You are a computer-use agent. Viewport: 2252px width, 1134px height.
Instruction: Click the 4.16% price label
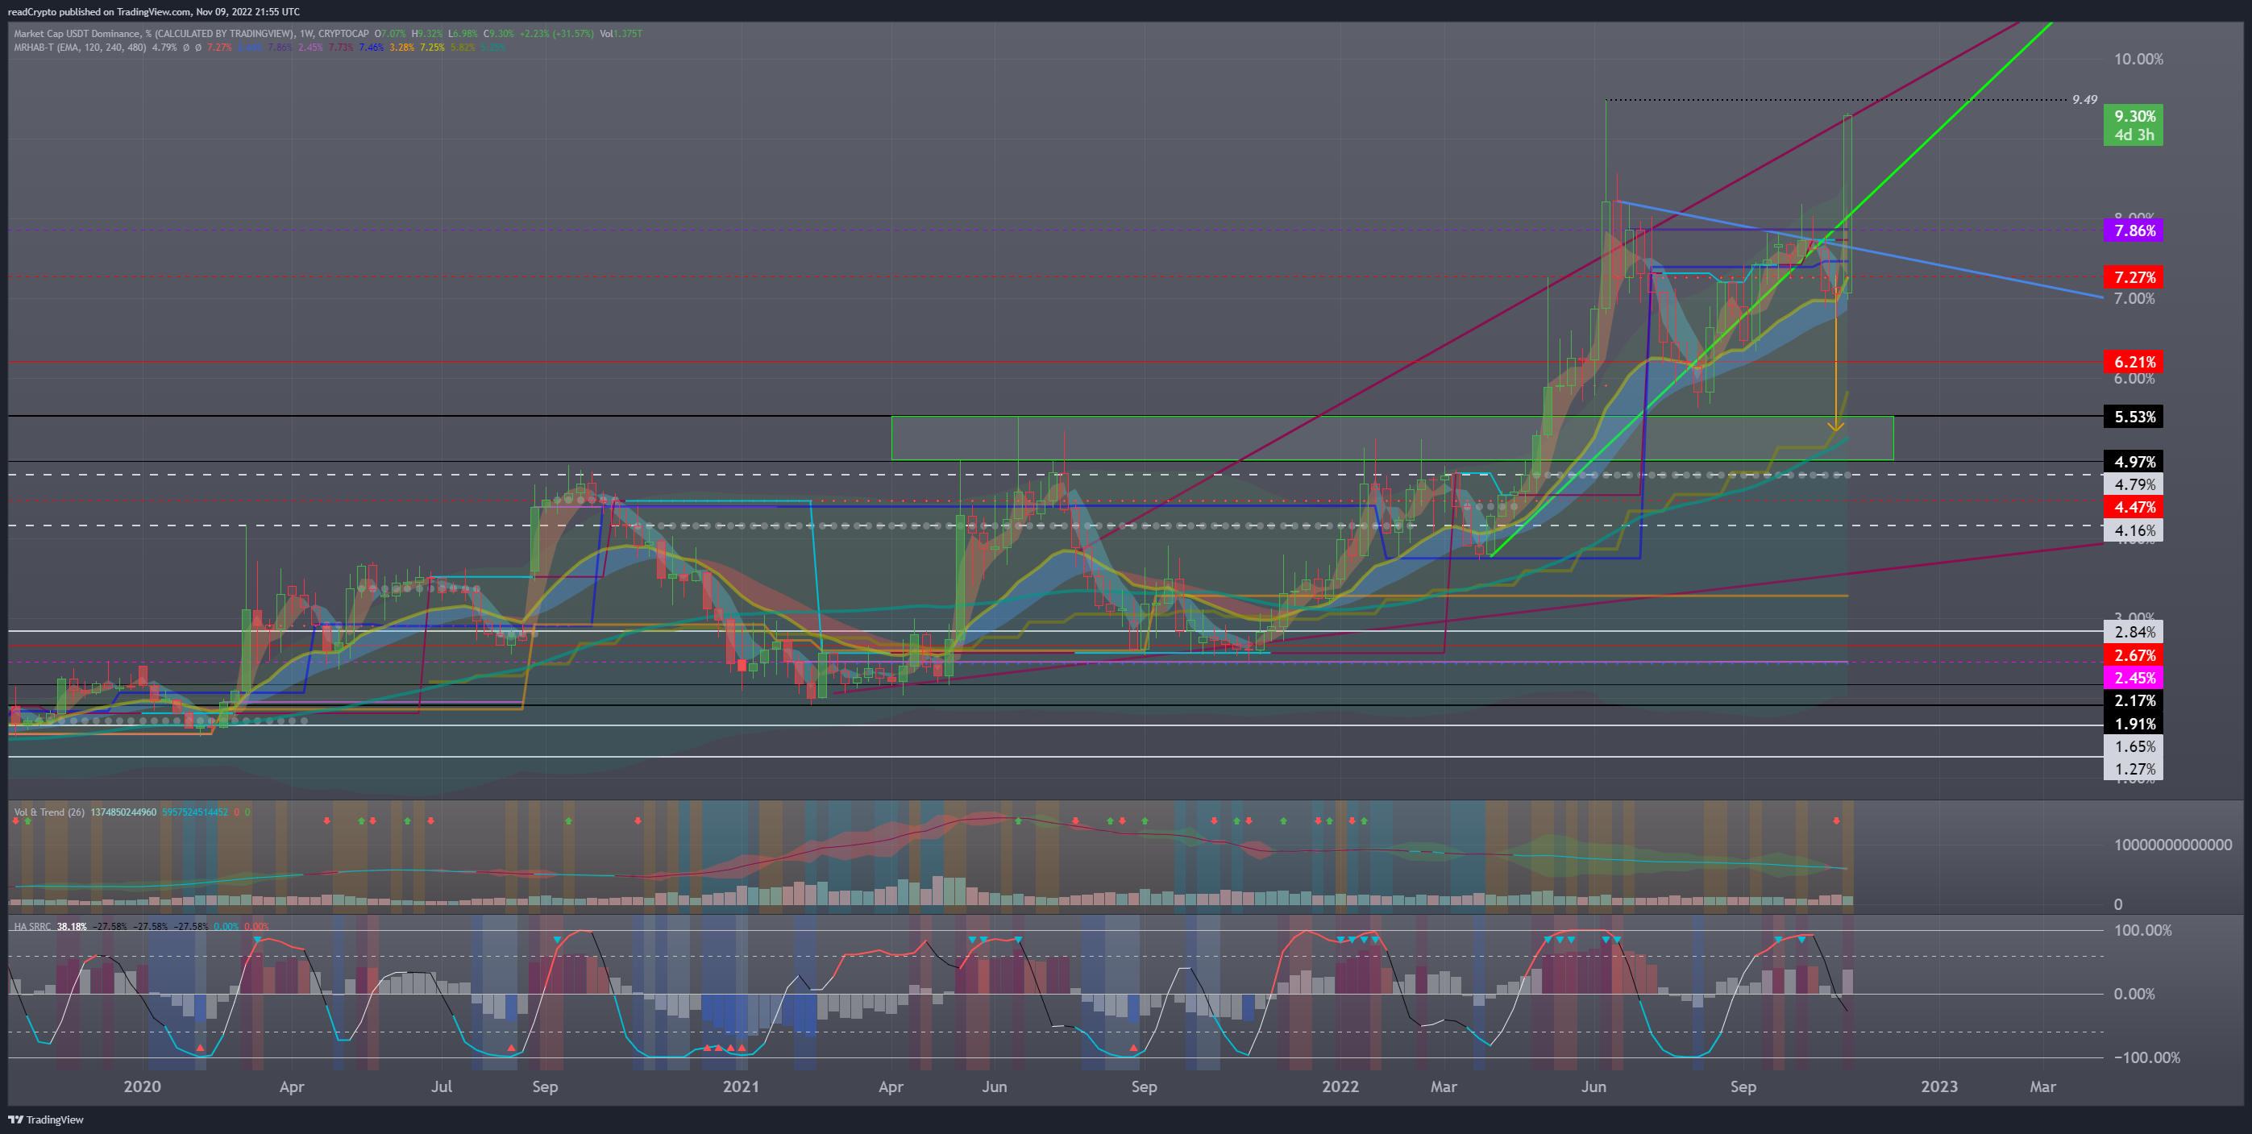point(2134,530)
